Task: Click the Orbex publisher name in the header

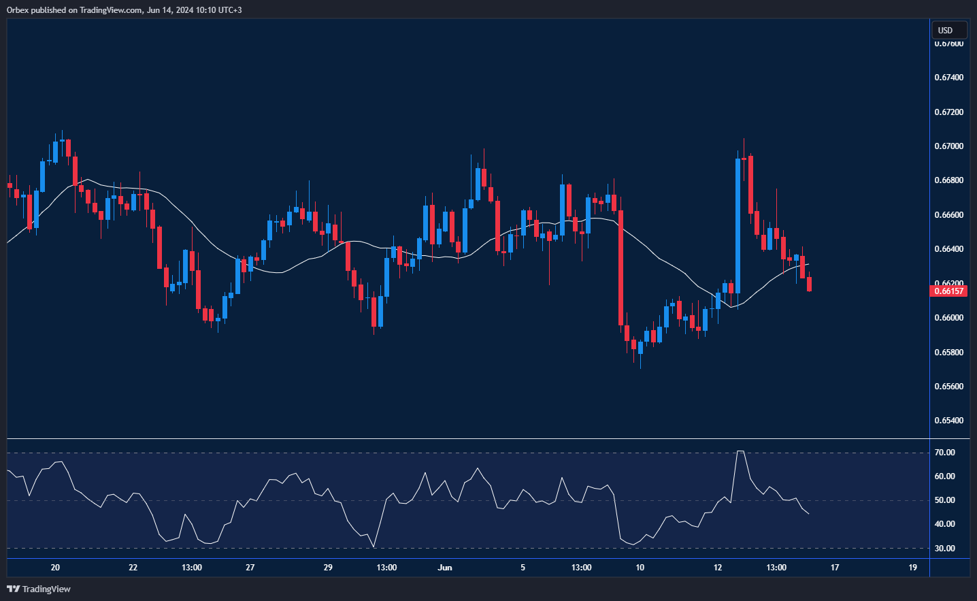Action: click(19, 10)
